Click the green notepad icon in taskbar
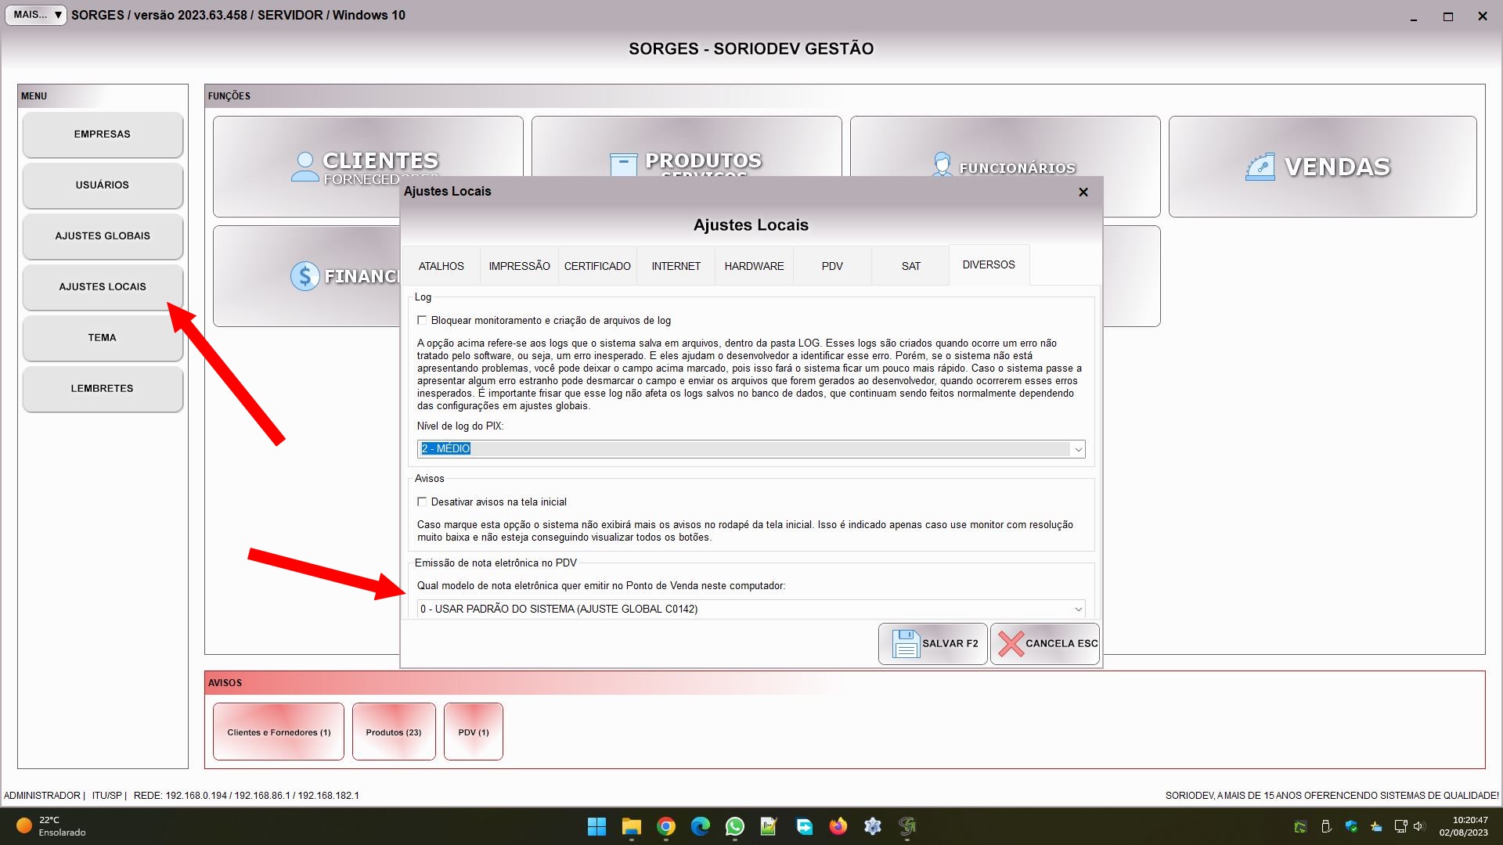This screenshot has height=845, width=1503. (769, 826)
